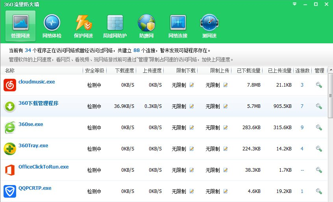Edit upload limit for 360se.exe
Viewport: 333px width, 202px height.
226,128
